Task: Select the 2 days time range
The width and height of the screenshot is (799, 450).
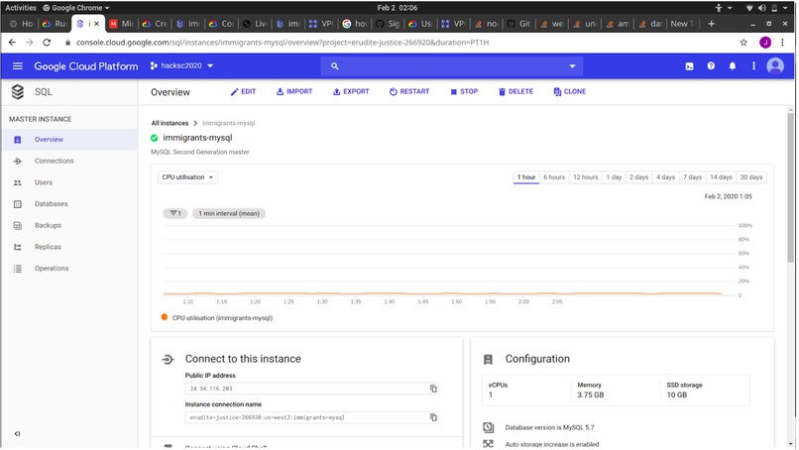Action: (x=640, y=177)
